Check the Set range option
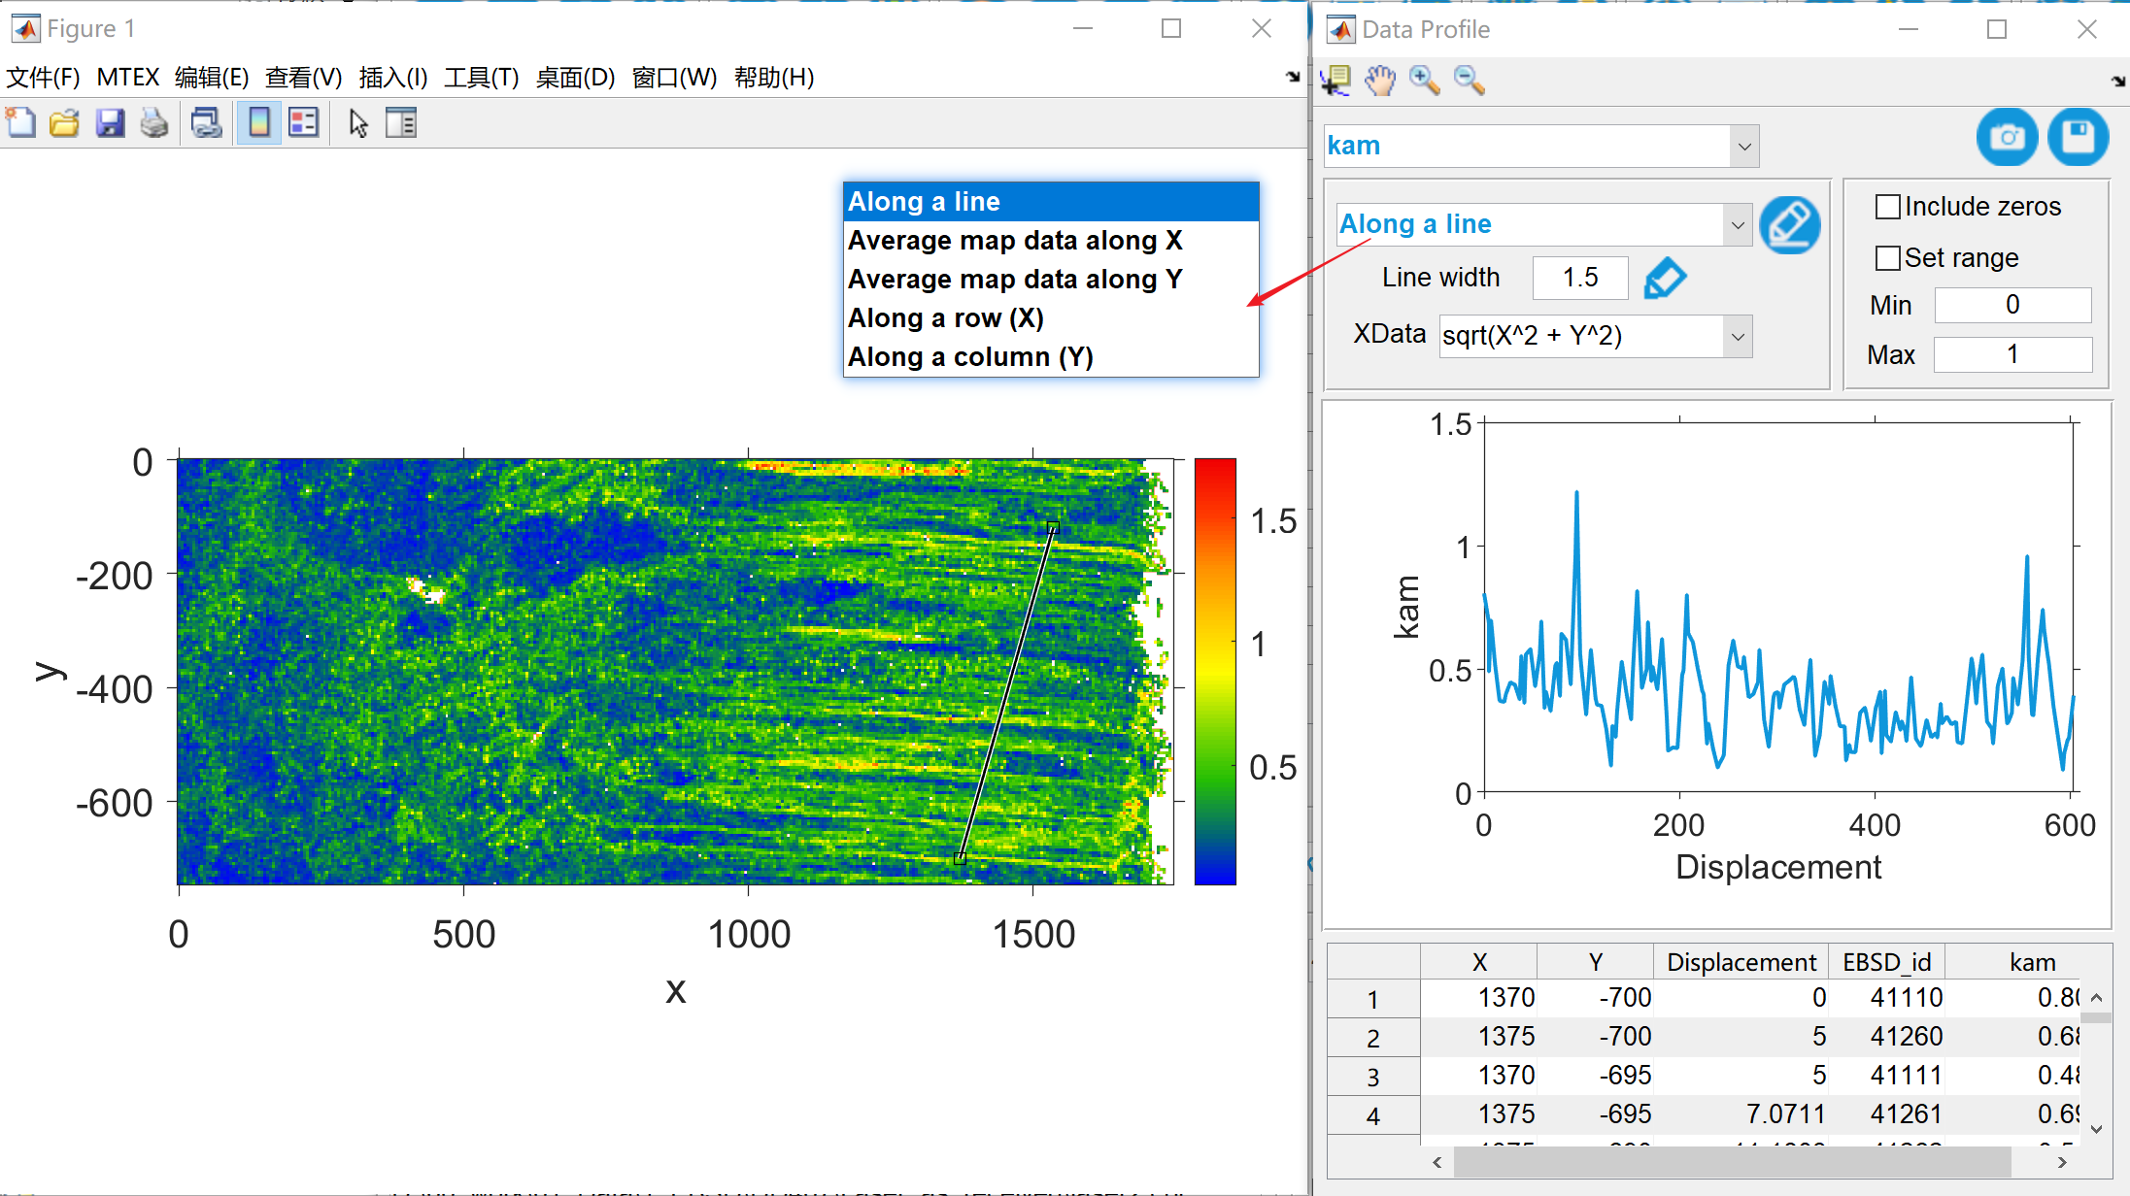 click(x=1887, y=258)
